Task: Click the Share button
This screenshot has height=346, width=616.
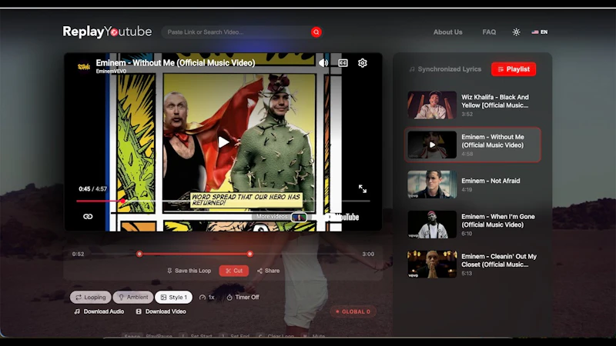Action: (x=268, y=271)
